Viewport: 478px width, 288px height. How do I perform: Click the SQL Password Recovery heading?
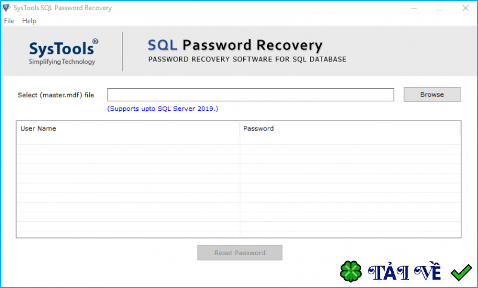(235, 45)
